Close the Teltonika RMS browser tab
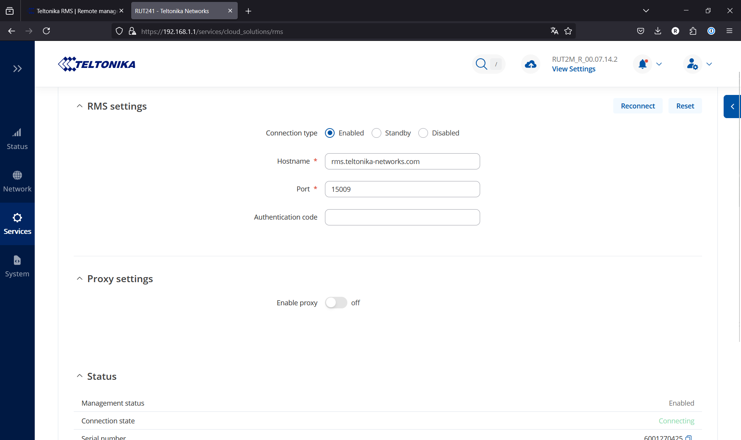Viewport: 741px width, 440px height. (x=121, y=11)
